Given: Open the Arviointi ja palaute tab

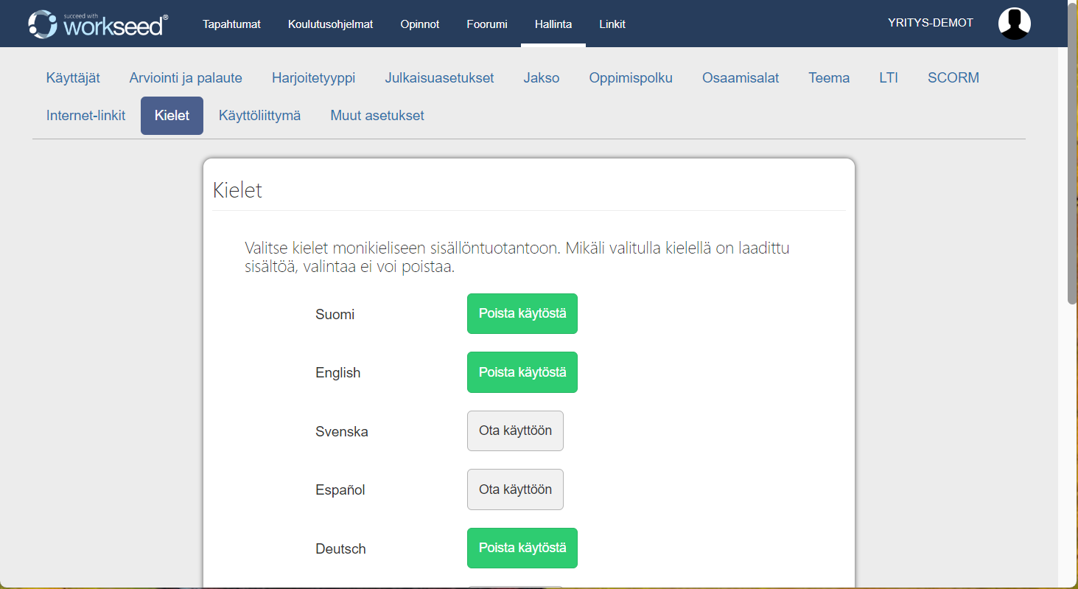Looking at the screenshot, I should [x=186, y=78].
